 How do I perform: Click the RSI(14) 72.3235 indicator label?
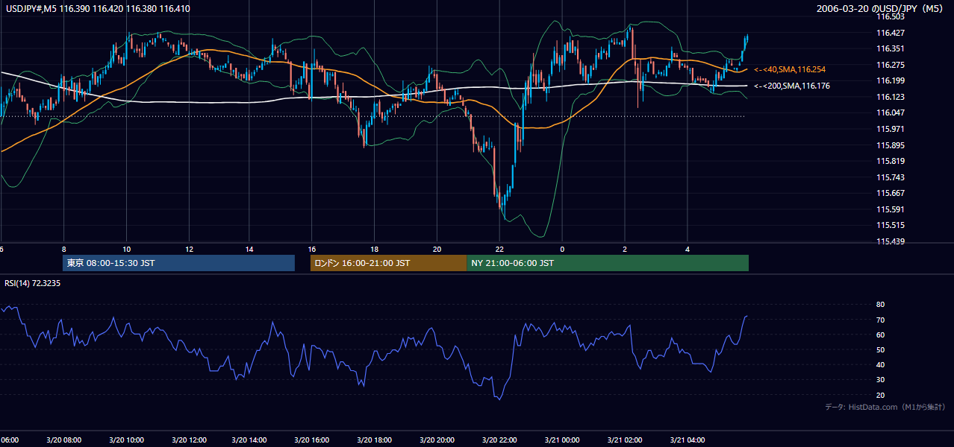tap(33, 283)
